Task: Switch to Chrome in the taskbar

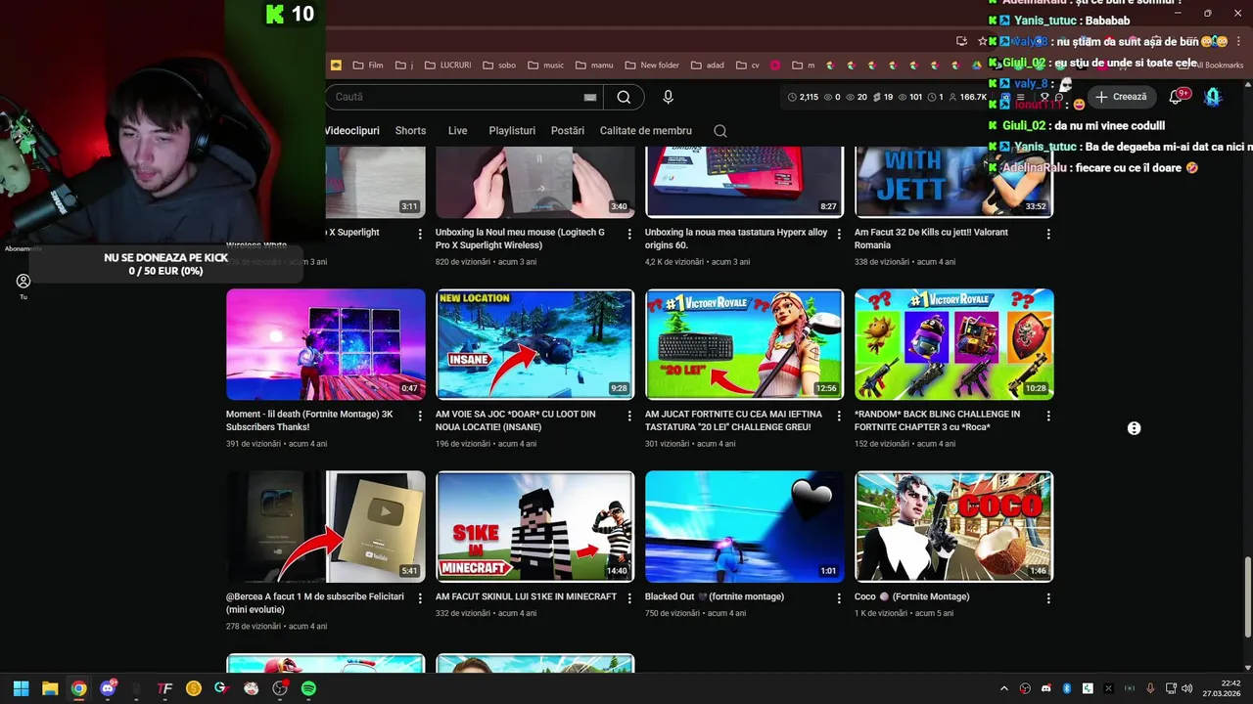Action: click(x=78, y=688)
